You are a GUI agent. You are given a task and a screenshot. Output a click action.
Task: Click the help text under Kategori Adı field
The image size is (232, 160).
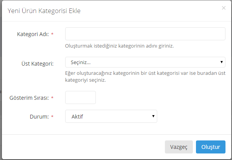click(120, 46)
